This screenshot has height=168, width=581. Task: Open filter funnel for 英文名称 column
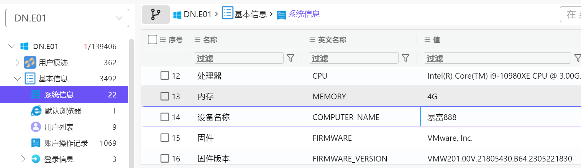tap(405, 58)
